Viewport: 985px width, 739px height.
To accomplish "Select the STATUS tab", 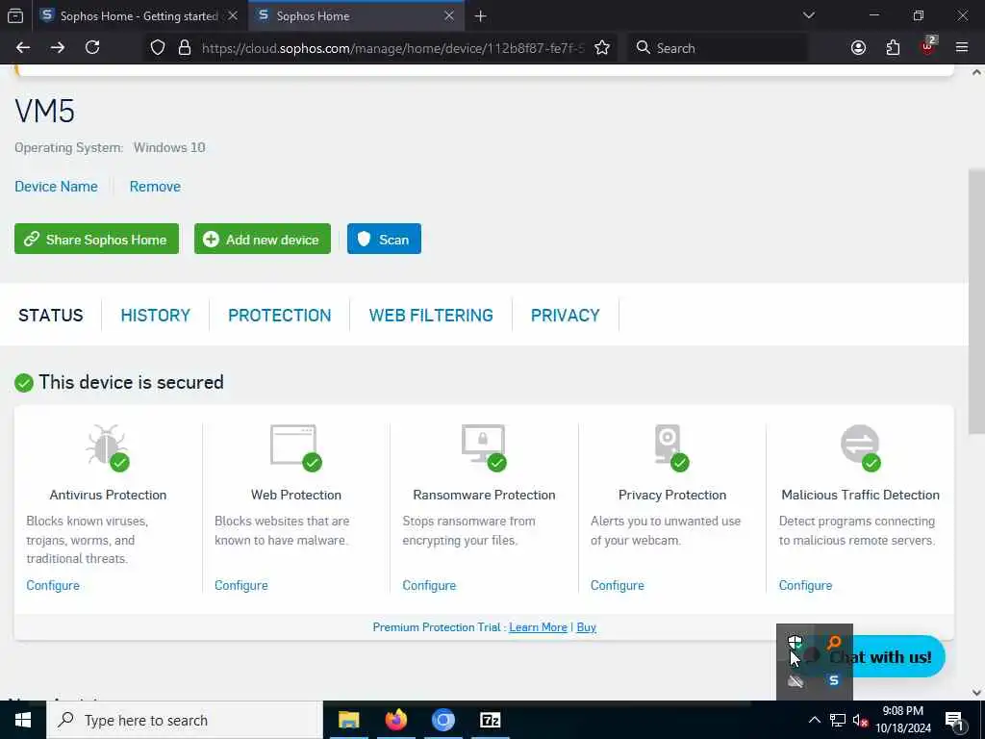I will pos(51,315).
